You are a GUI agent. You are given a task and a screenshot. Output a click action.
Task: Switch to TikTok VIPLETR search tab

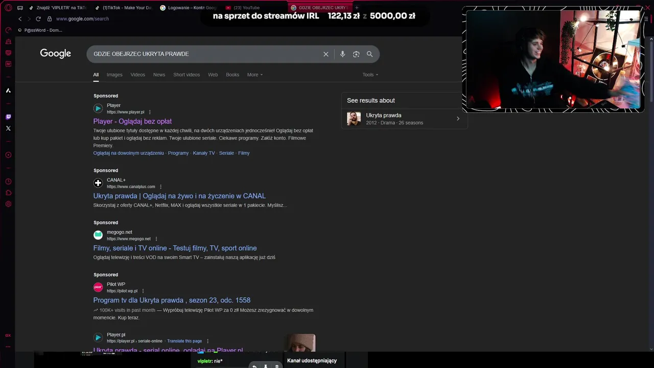pyautogui.click(x=58, y=8)
